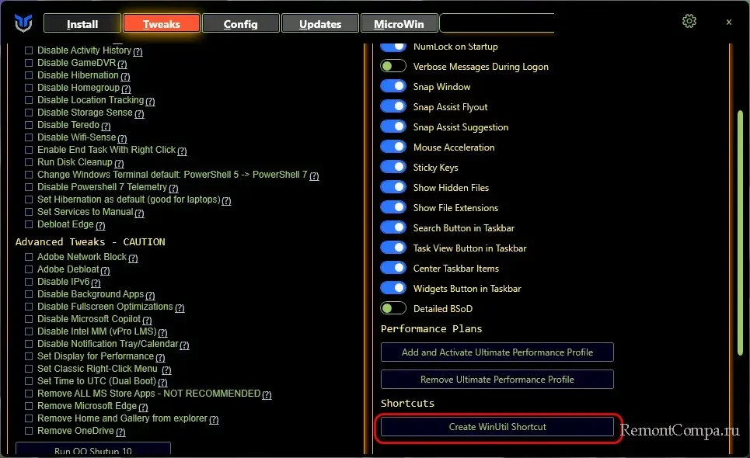Switch to the Install tab
The height and width of the screenshot is (458, 750).
(x=82, y=23)
